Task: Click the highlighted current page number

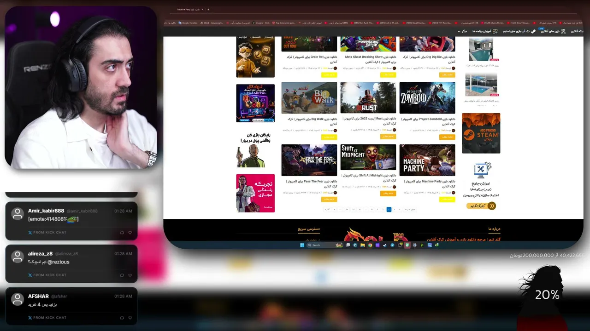Action: click(x=389, y=209)
